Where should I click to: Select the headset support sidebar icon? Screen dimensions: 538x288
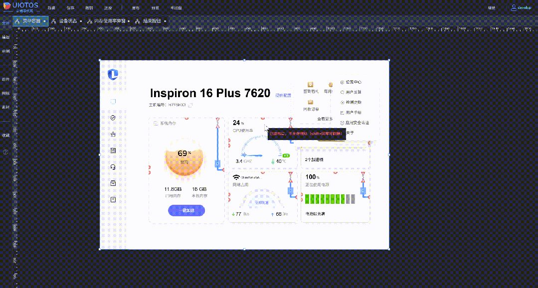click(113, 167)
